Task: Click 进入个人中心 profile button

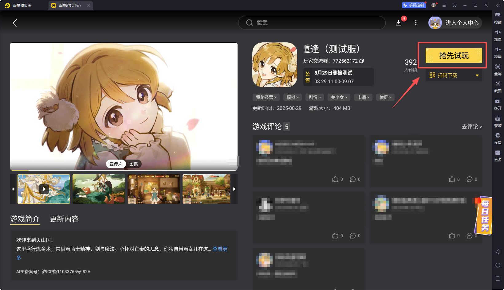Action: [x=455, y=23]
